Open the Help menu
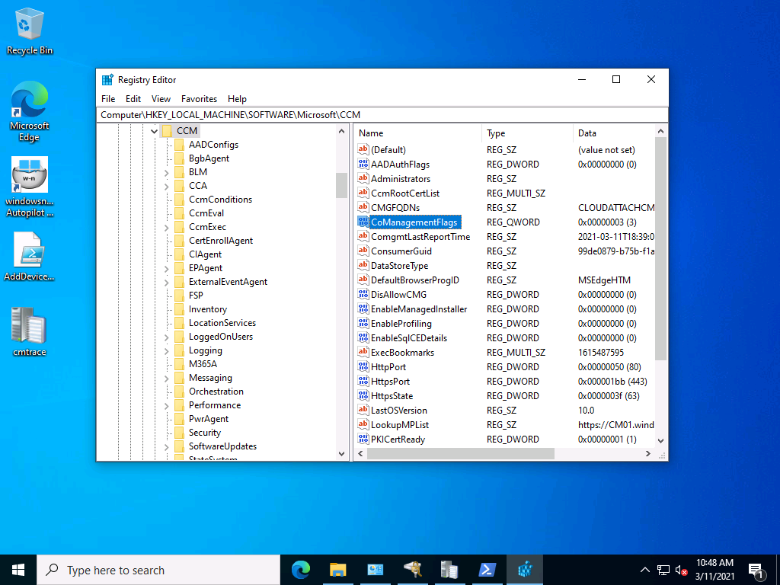The image size is (780, 585). (x=237, y=98)
